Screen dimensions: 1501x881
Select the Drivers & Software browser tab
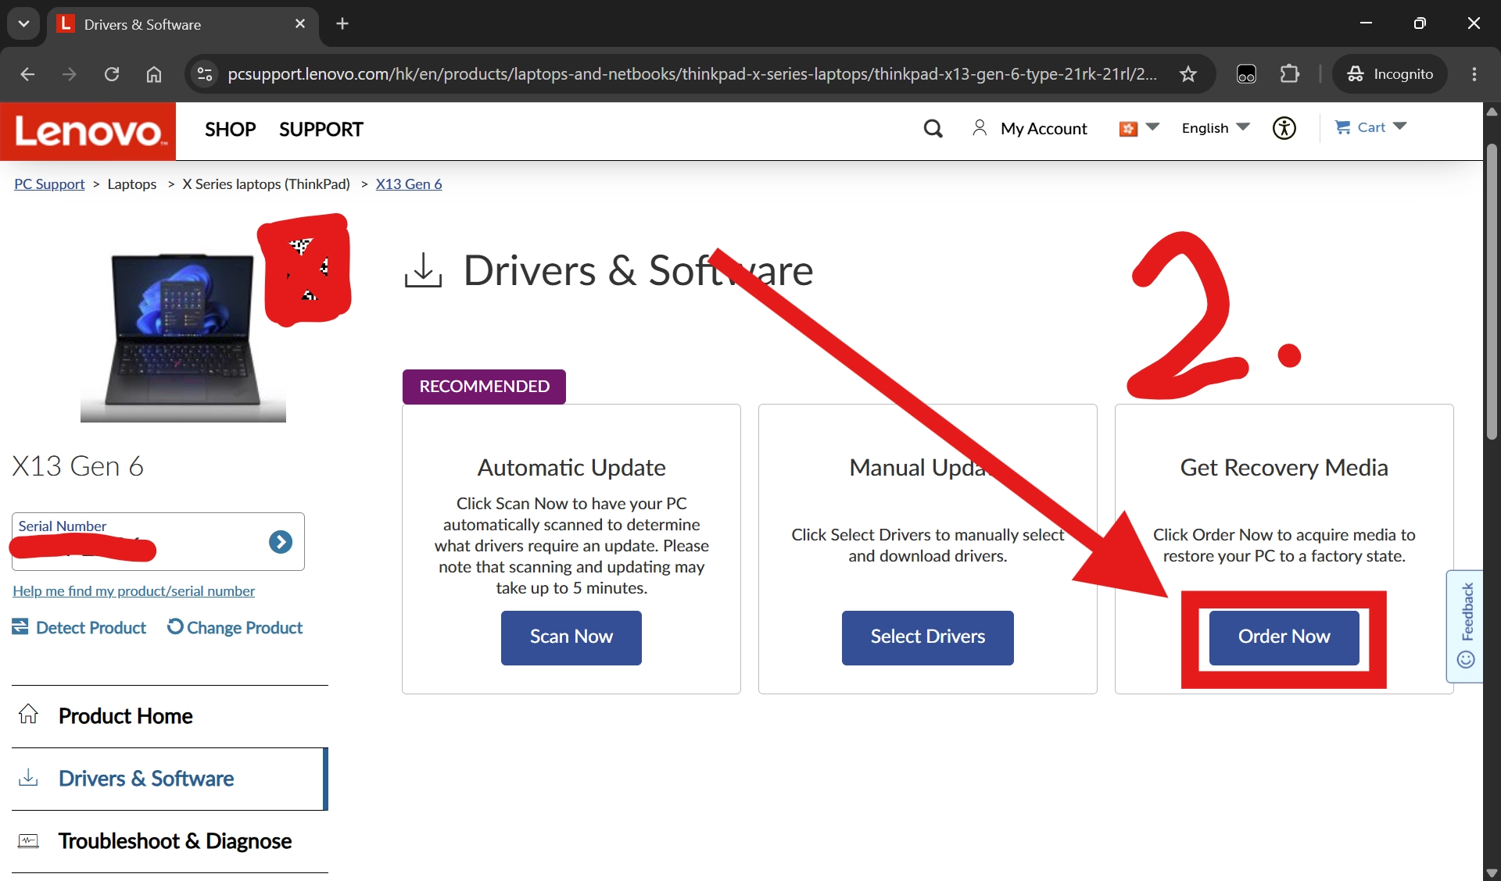(x=183, y=24)
